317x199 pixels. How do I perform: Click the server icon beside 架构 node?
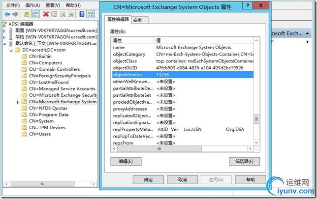[x=11, y=37]
